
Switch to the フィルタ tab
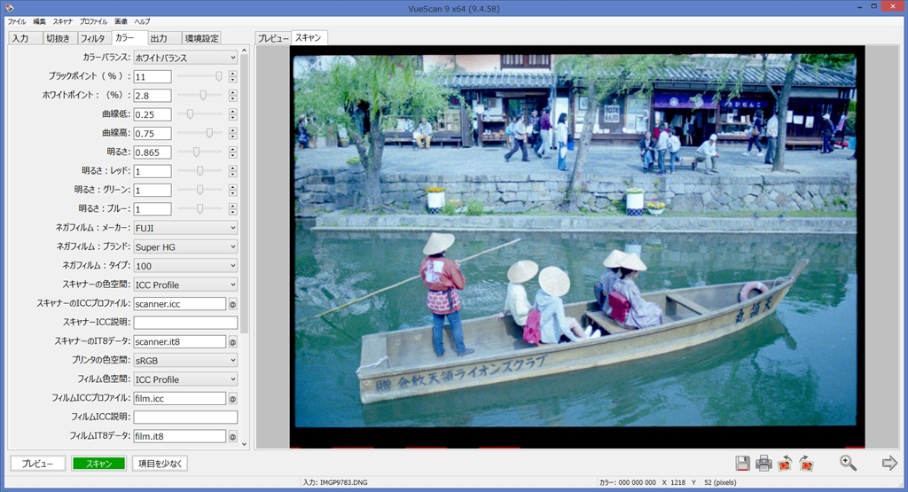coord(92,38)
